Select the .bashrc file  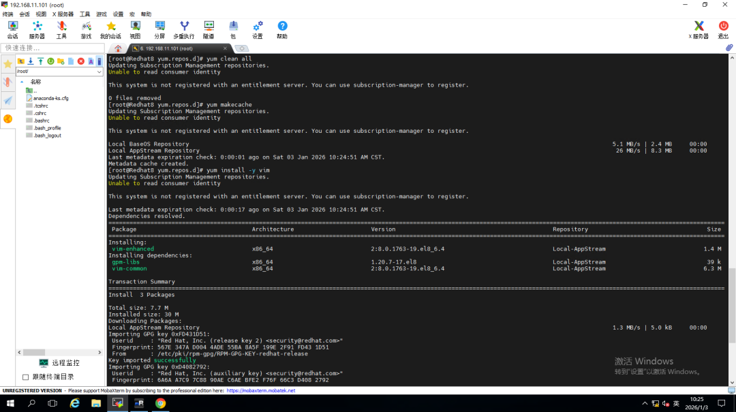click(37, 121)
